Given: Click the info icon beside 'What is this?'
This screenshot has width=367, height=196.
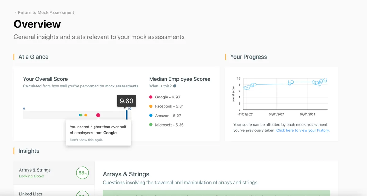Looking at the screenshot, I should [175, 86].
